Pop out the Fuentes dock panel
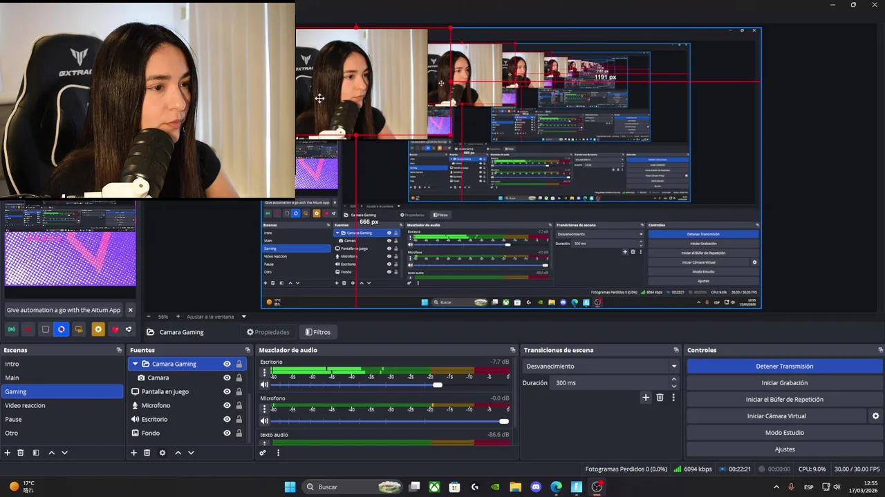 click(x=248, y=350)
